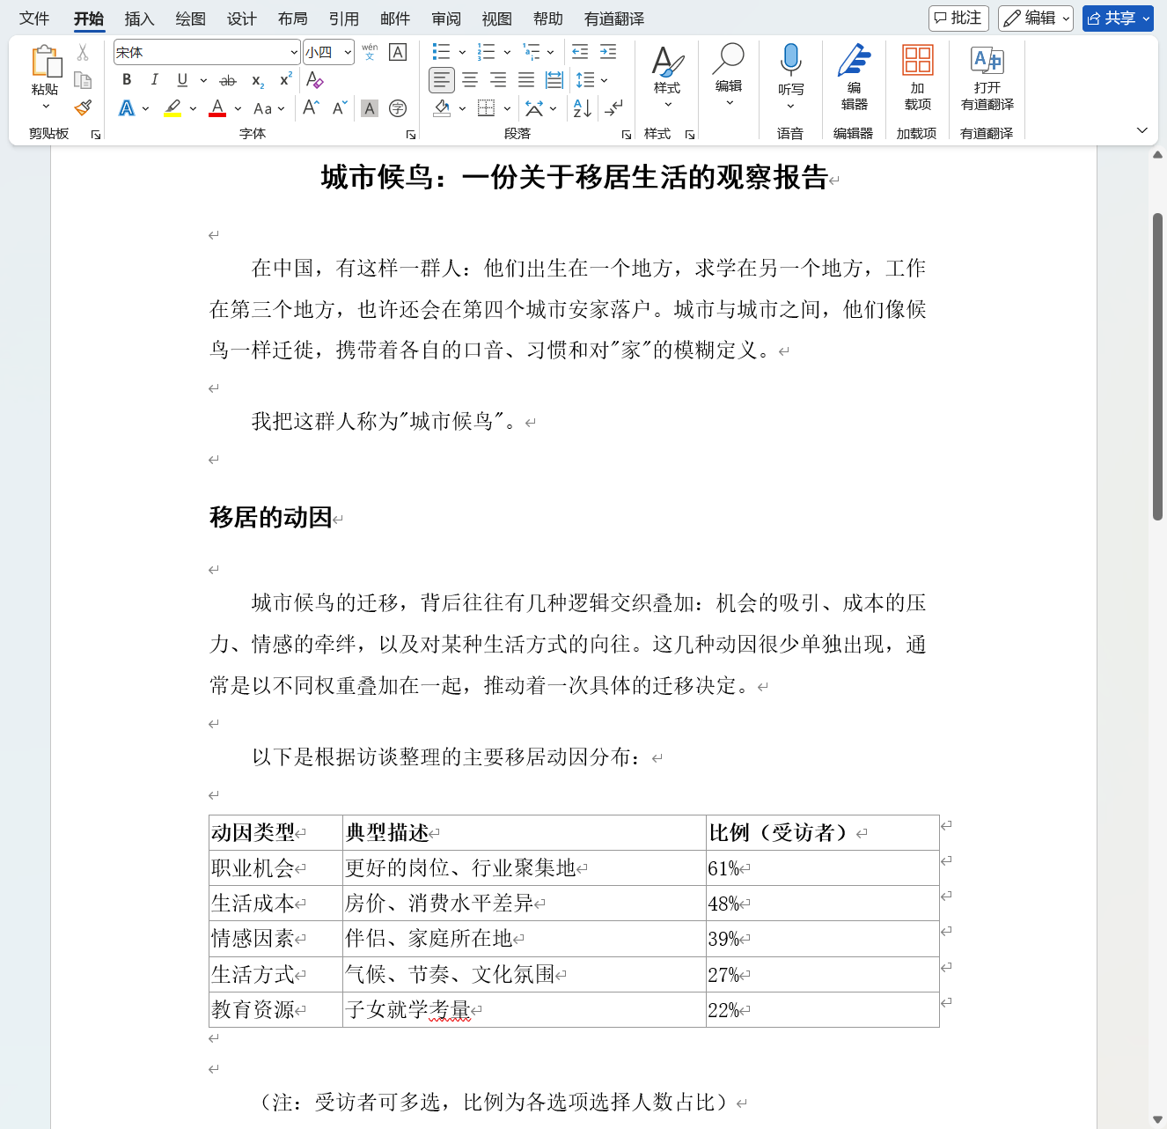This screenshot has width=1167, height=1129.
Task: Toggle subscript formatting
Action: [x=256, y=82]
